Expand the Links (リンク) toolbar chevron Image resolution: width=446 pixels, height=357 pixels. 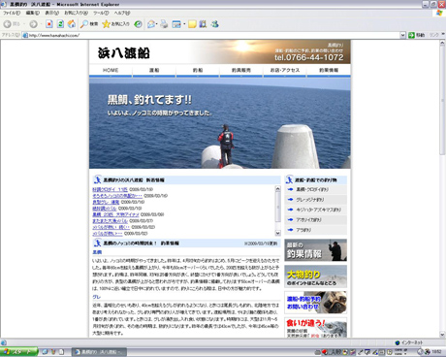pyautogui.click(x=443, y=34)
